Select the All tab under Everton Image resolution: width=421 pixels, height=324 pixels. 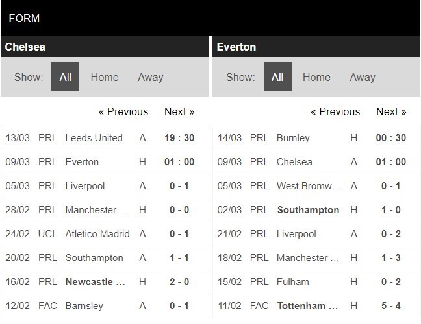coord(277,77)
